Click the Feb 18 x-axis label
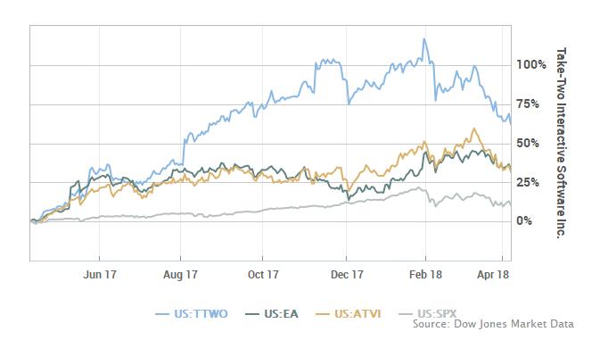 tap(425, 275)
